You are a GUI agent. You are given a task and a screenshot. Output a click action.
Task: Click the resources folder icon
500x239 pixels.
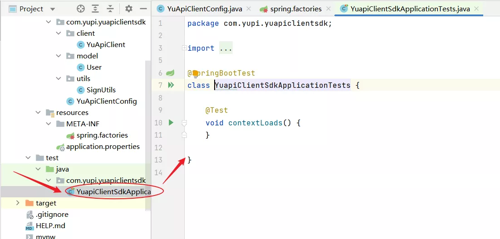coord(50,113)
